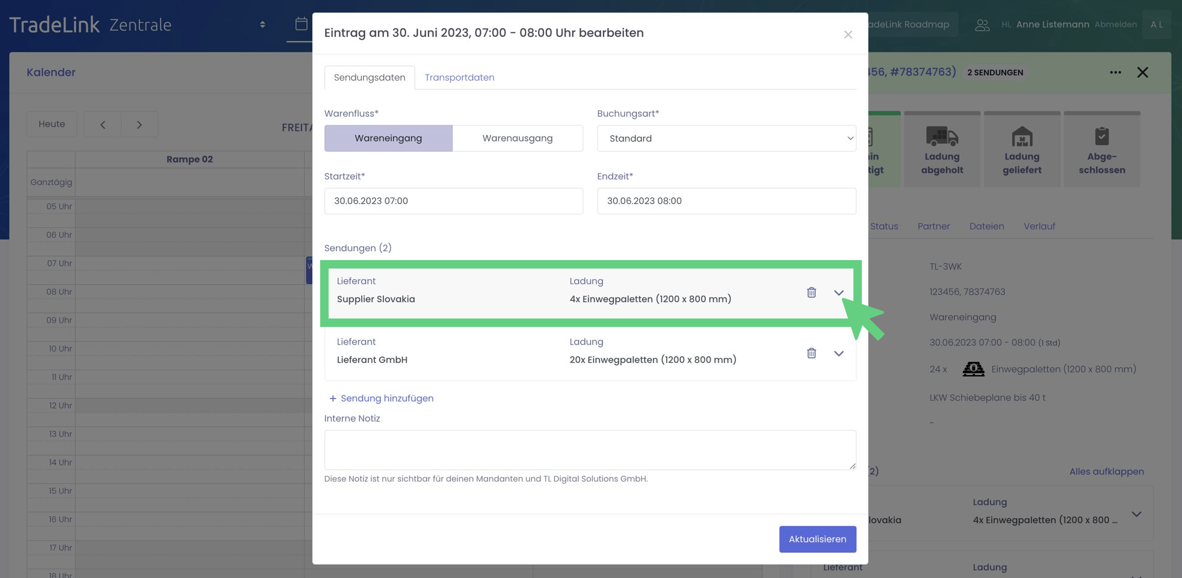The height and width of the screenshot is (578, 1182).
Task: Click the calendar icon in top navigation
Action: (x=301, y=24)
